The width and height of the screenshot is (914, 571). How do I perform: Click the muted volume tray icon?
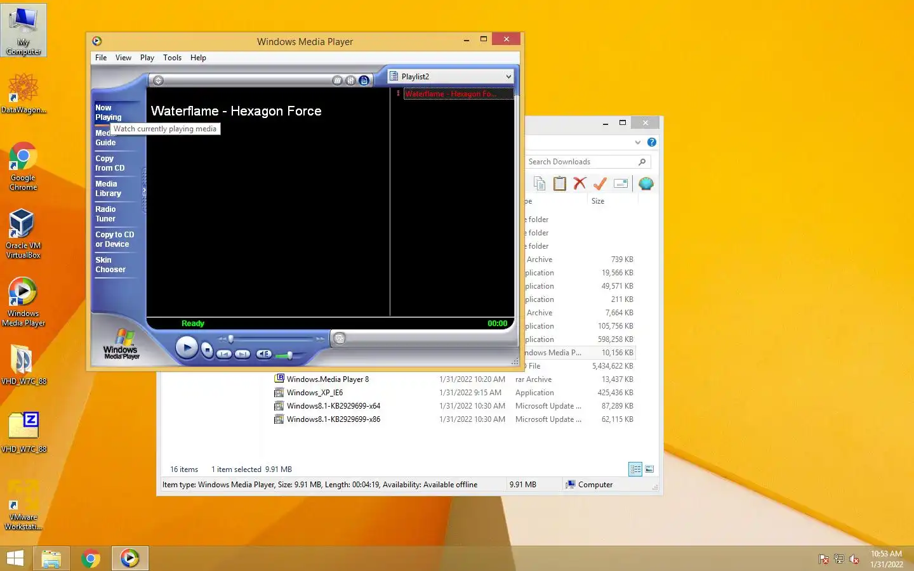854,559
